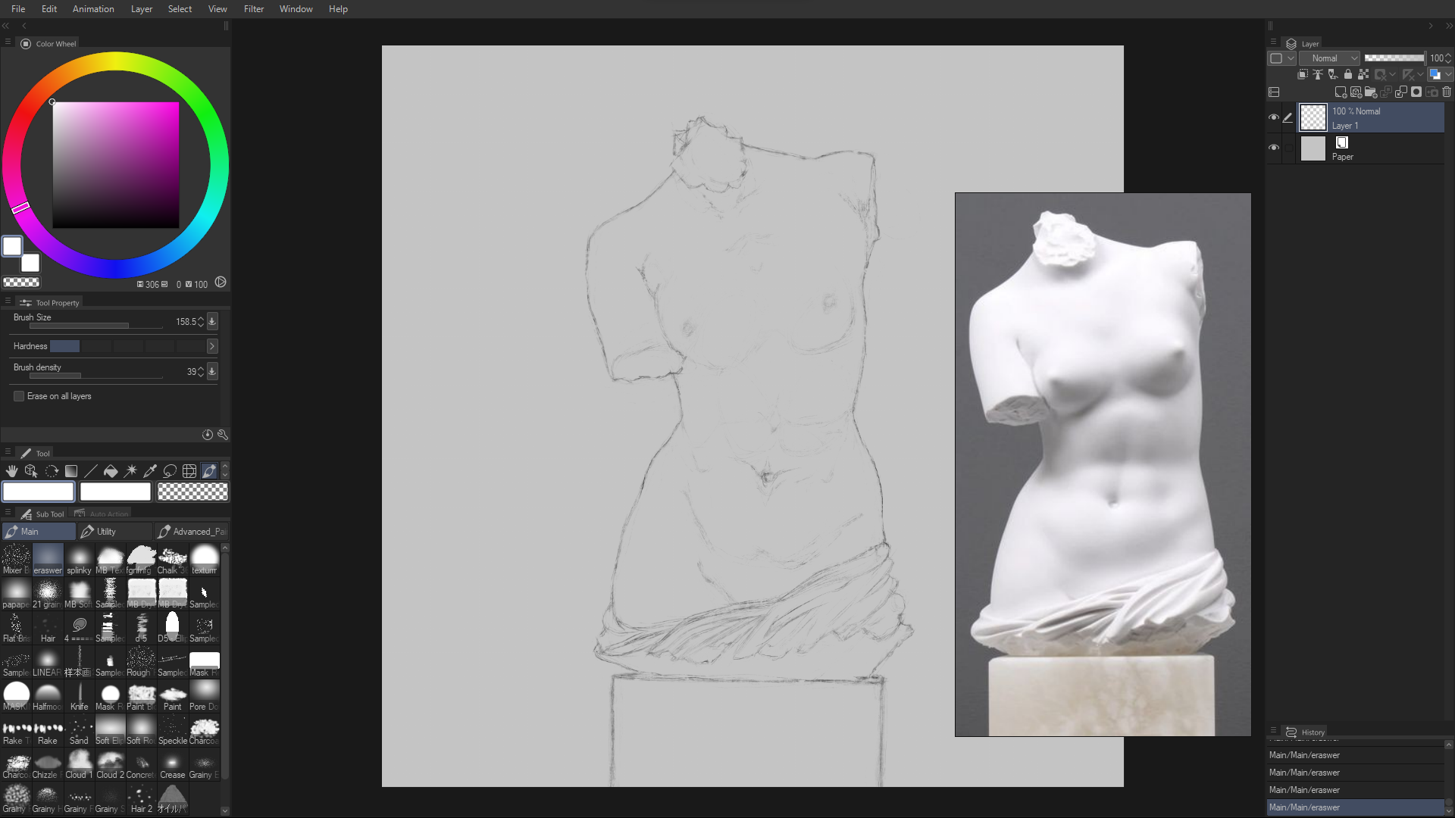The image size is (1455, 818).
Task: Create a new layer folder
Action: click(1370, 92)
